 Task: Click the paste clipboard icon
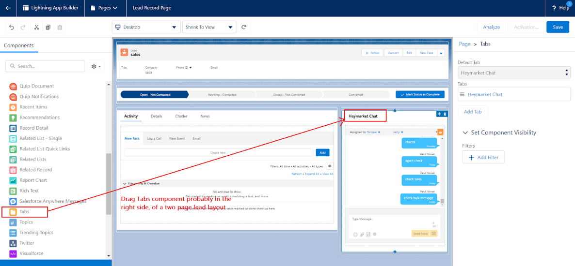click(x=60, y=27)
